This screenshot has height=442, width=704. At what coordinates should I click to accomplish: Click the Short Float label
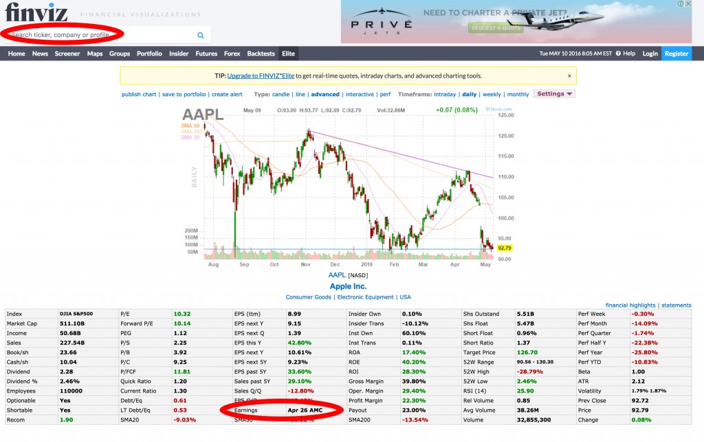tap(478, 333)
